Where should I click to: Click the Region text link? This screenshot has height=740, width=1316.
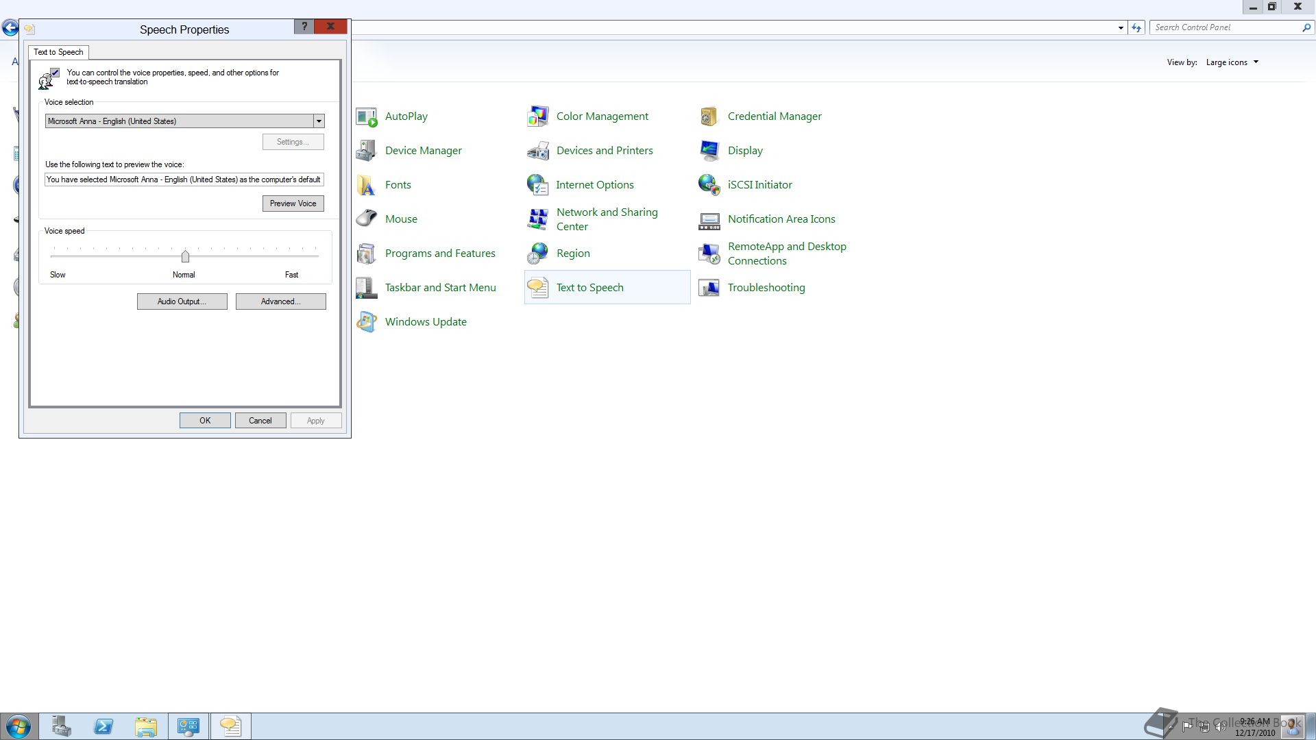(x=573, y=254)
